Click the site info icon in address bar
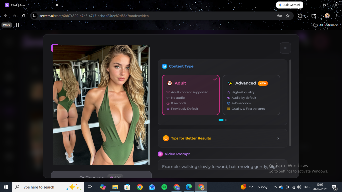Image resolution: width=342 pixels, height=192 pixels. 35,16
